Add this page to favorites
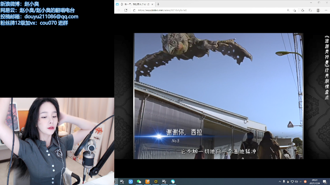 [x=295, y=10]
